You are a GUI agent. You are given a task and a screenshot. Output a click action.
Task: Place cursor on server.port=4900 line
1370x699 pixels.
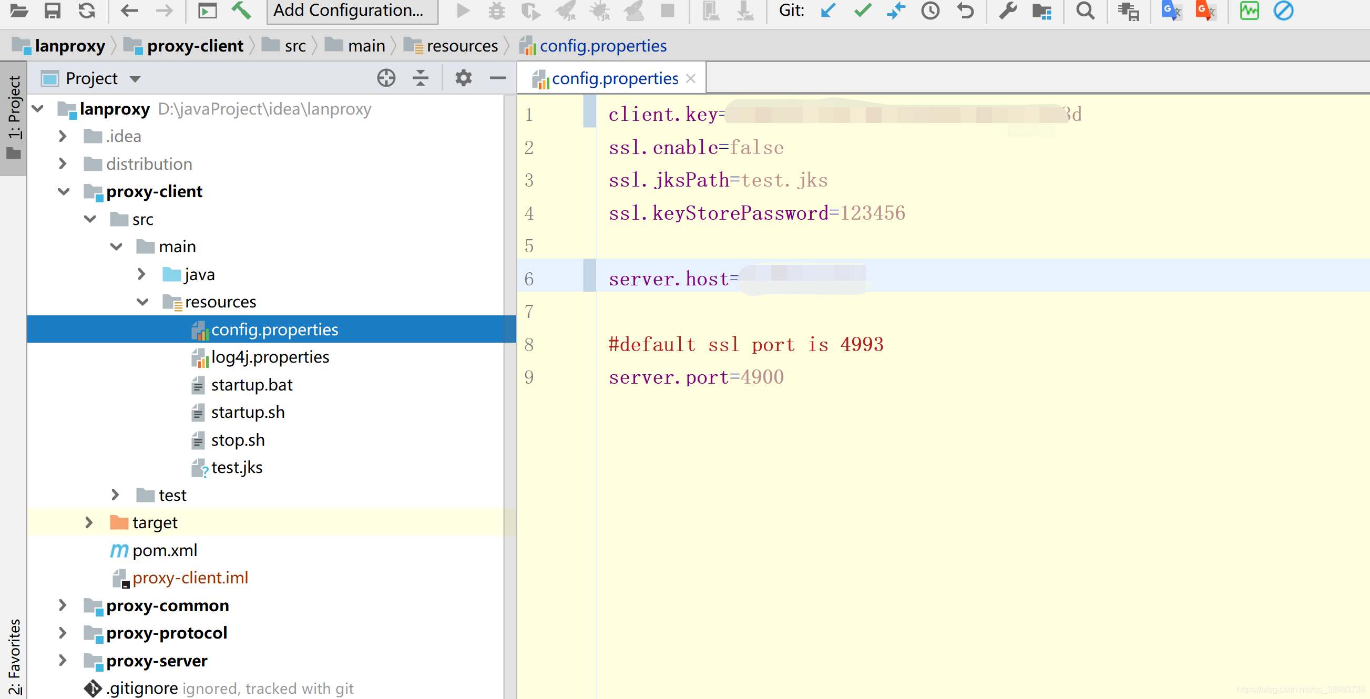point(696,377)
